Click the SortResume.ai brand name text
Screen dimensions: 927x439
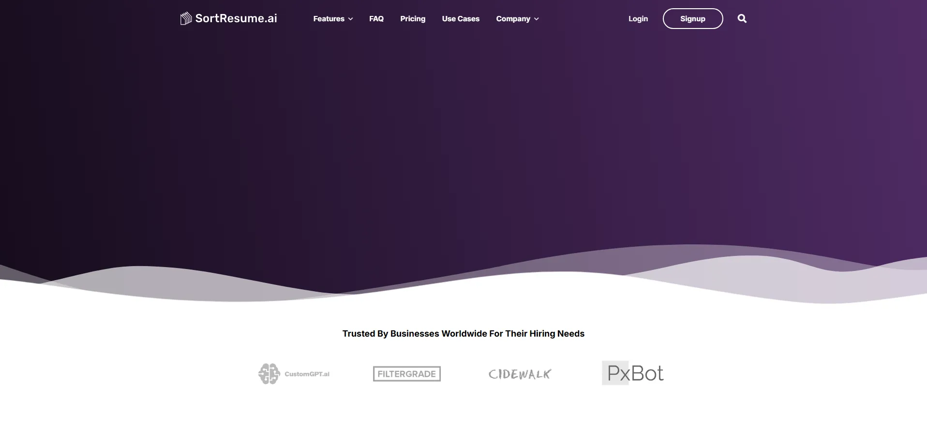(x=236, y=18)
